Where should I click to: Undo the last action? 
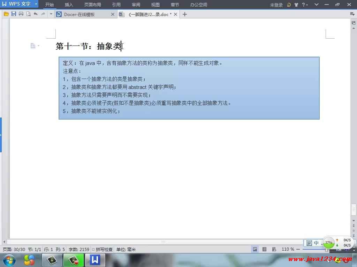36,14
